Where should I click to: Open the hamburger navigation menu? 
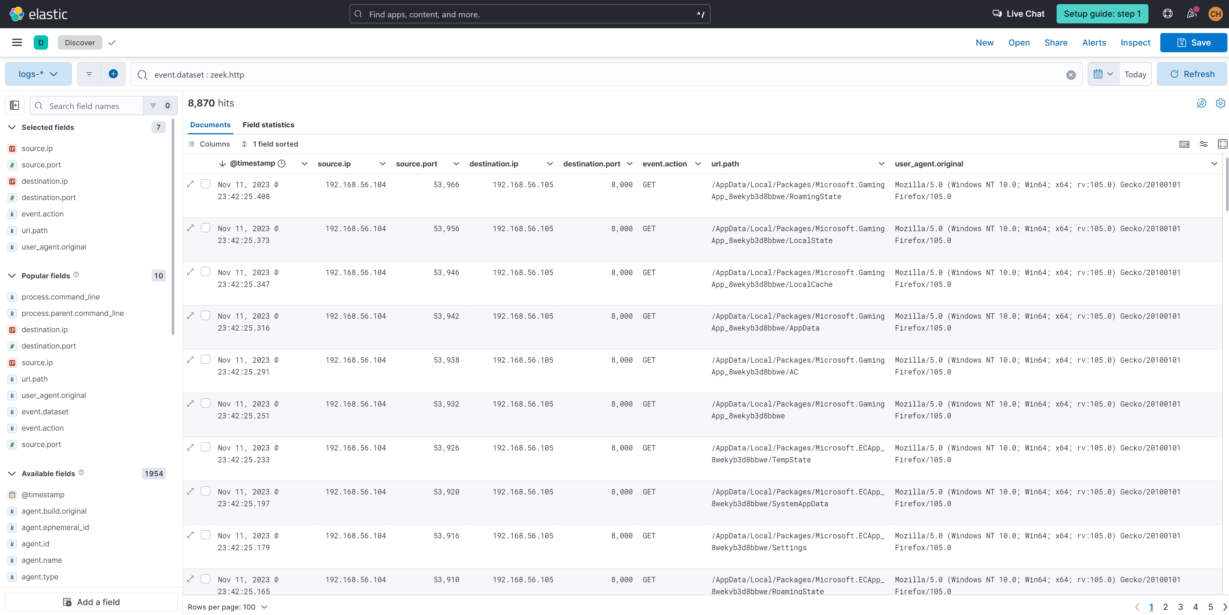pyautogui.click(x=17, y=42)
